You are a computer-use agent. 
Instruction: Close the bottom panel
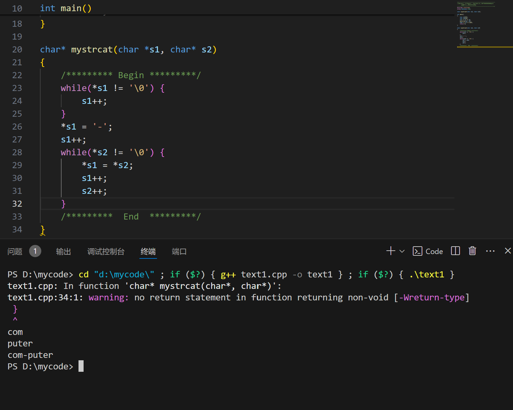[x=508, y=251]
